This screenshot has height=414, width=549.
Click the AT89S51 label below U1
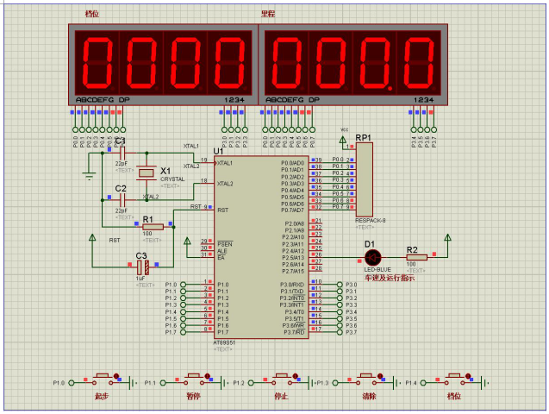(x=224, y=343)
